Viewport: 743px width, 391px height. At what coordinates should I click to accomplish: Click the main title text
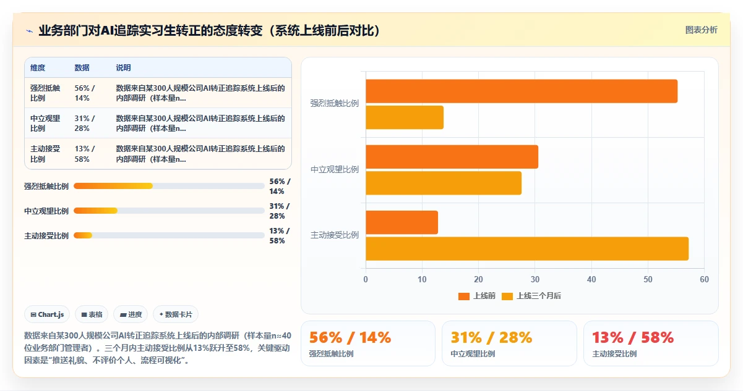click(210, 31)
